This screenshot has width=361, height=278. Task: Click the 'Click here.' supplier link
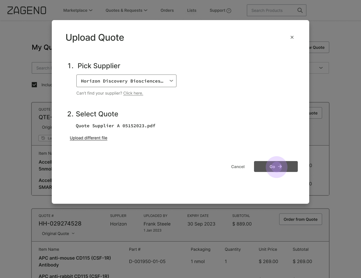(133, 93)
